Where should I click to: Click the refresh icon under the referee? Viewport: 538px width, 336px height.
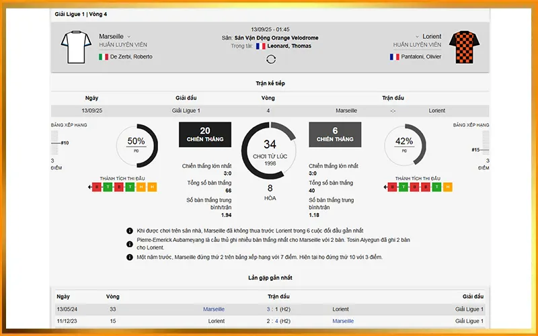271,59
